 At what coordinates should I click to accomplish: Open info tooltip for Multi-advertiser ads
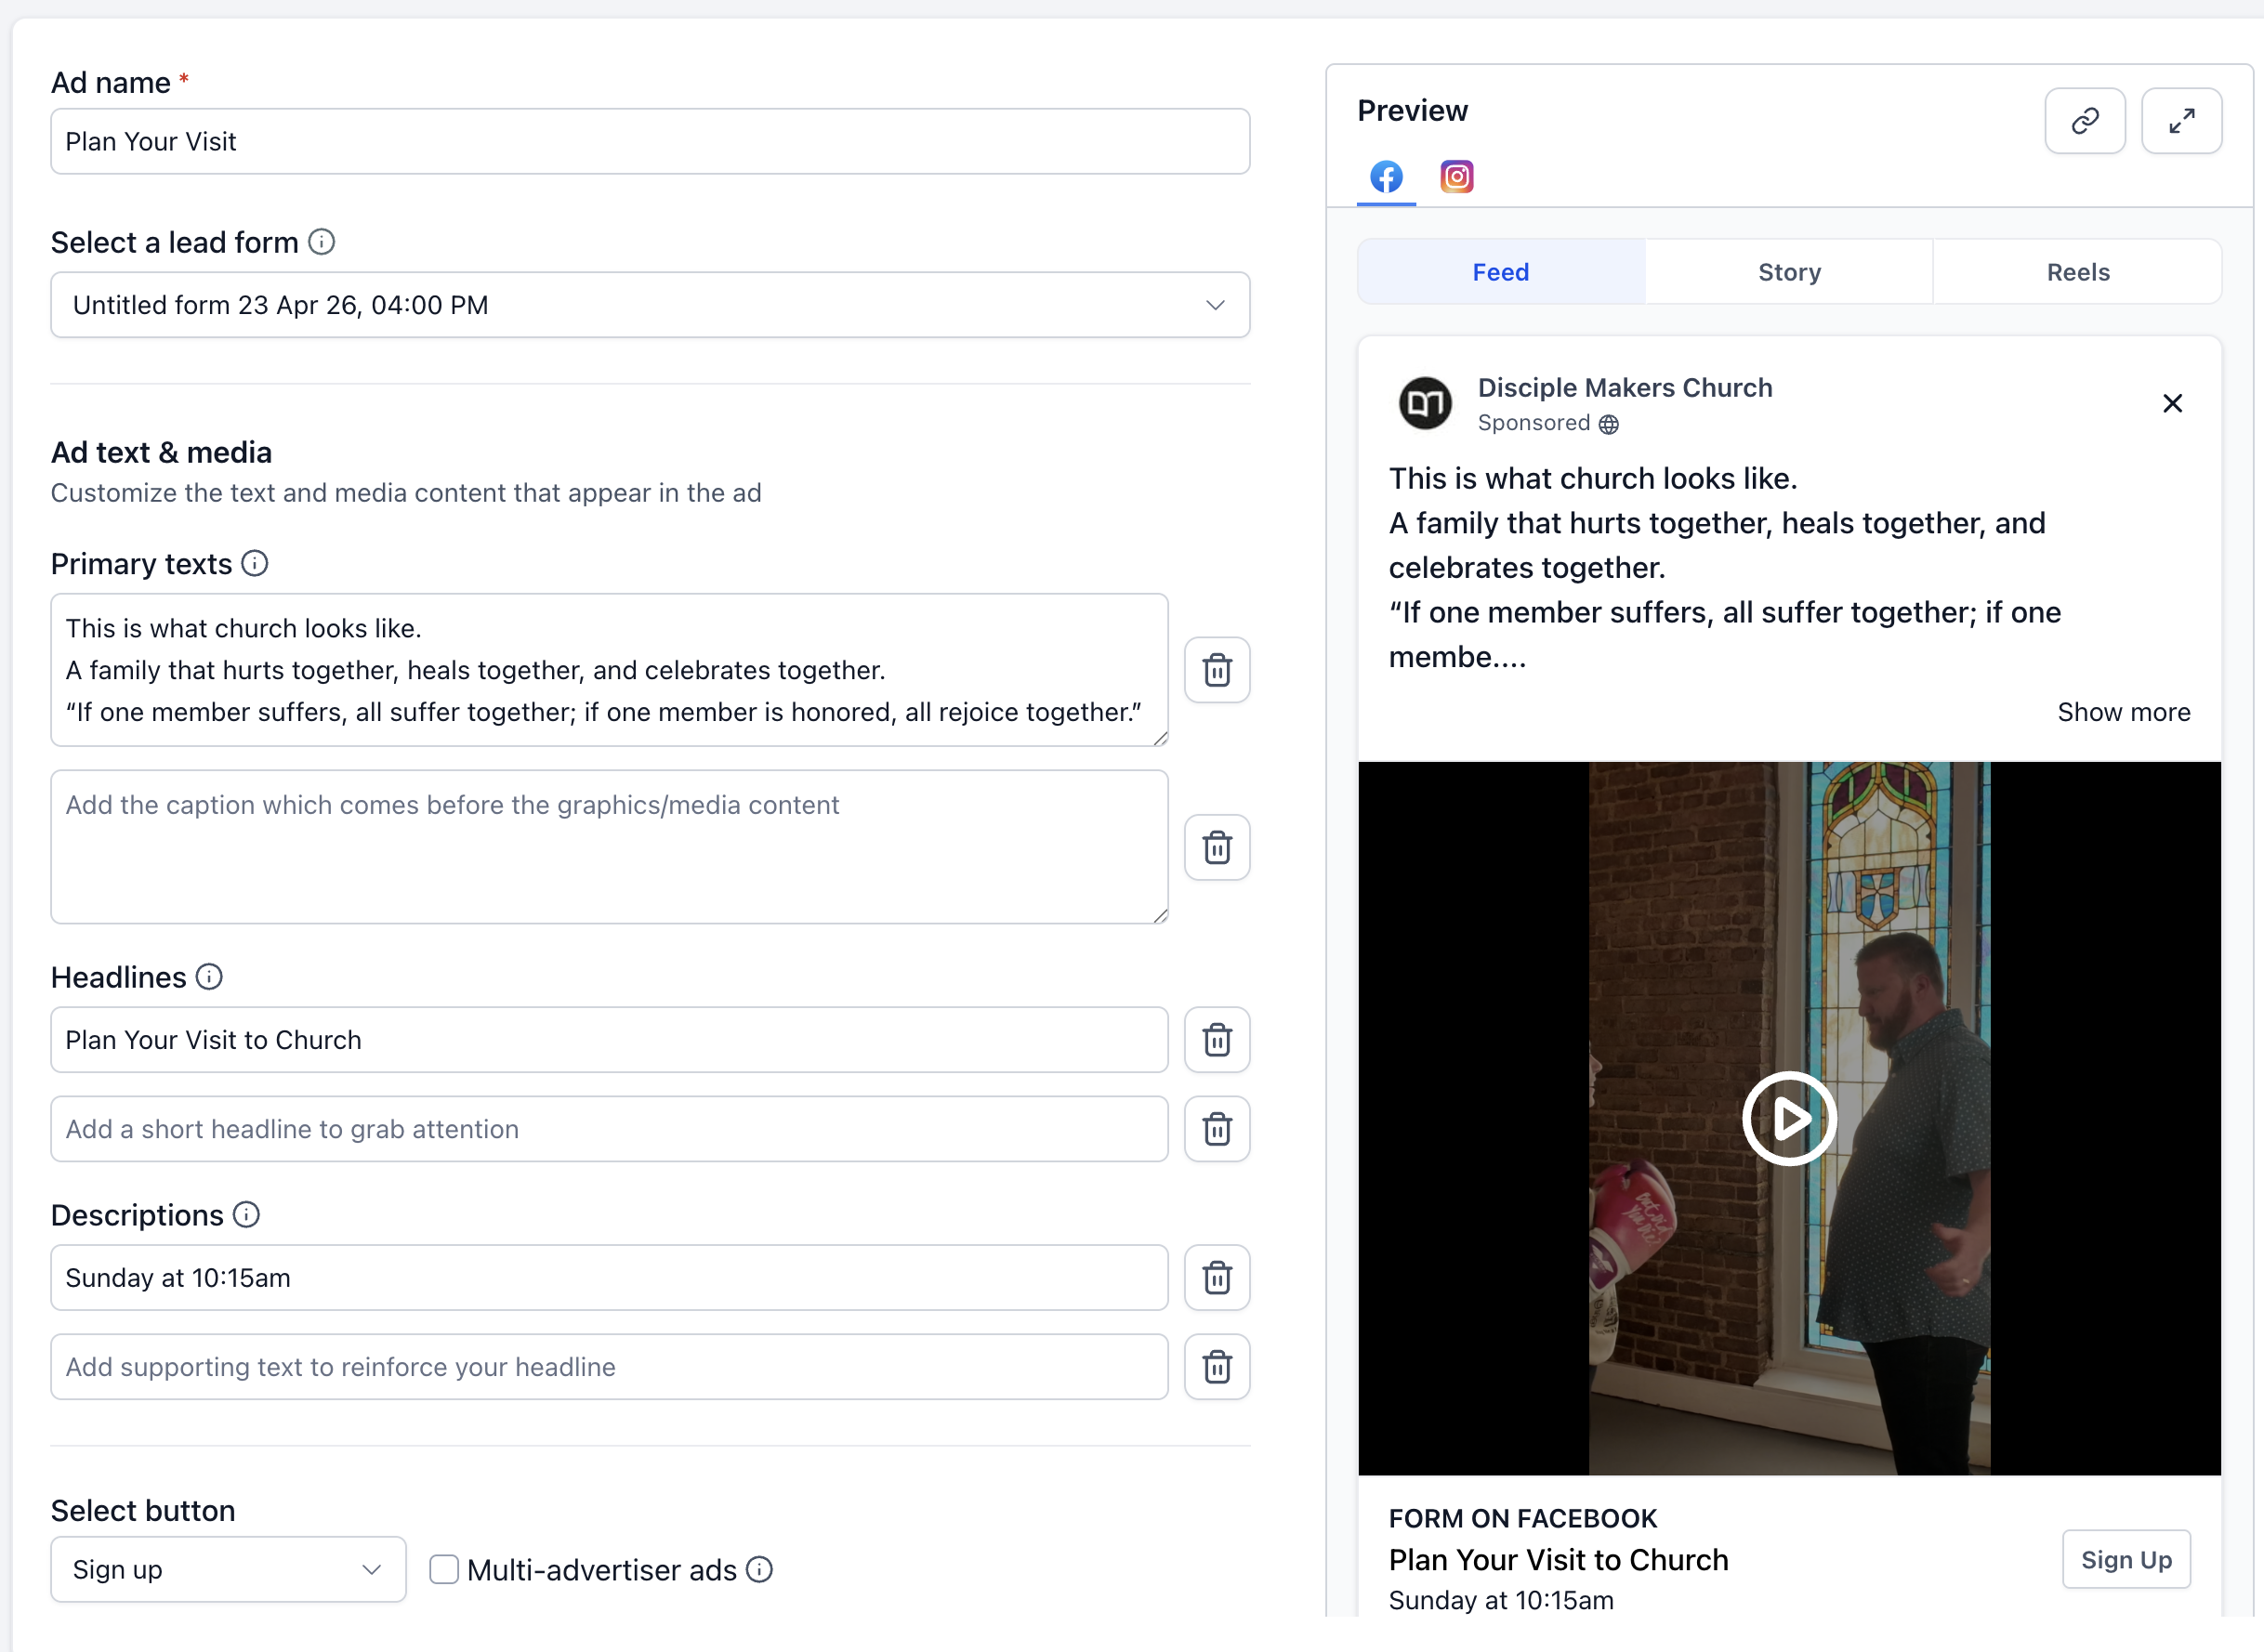760,1570
